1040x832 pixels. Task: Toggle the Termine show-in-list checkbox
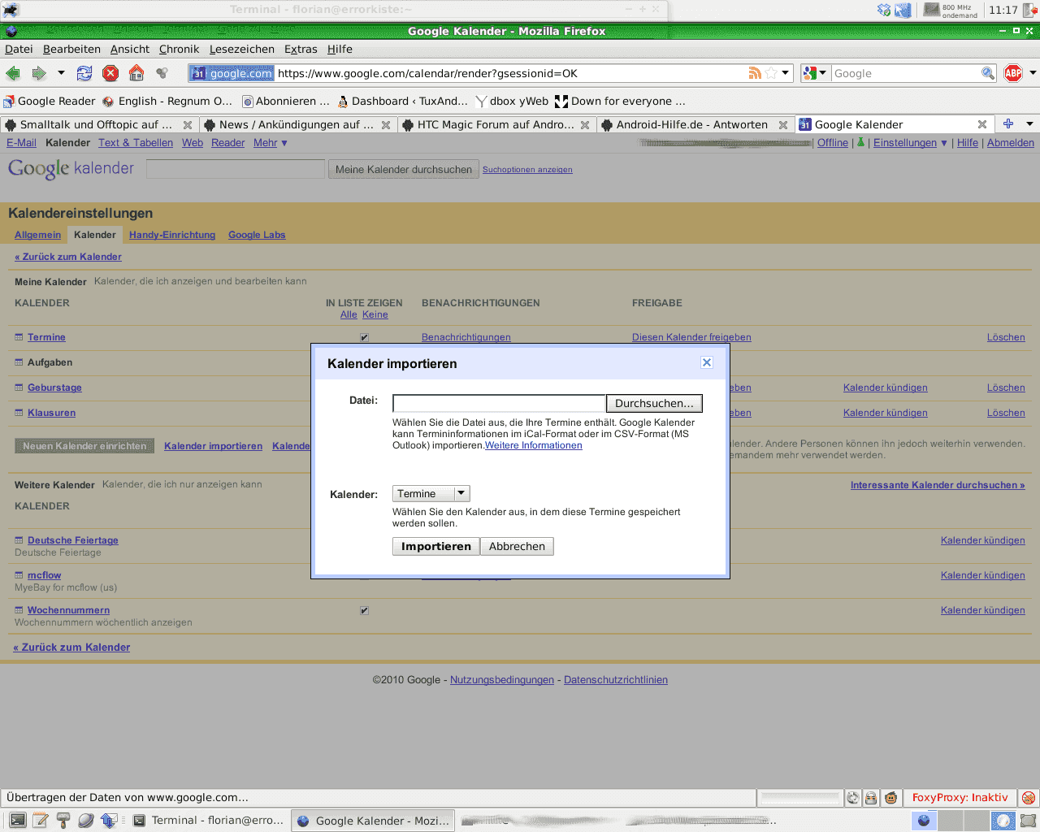[x=365, y=337]
